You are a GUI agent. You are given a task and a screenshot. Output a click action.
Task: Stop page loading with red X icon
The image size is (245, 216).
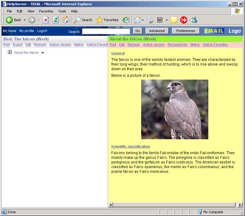[x=46, y=20]
